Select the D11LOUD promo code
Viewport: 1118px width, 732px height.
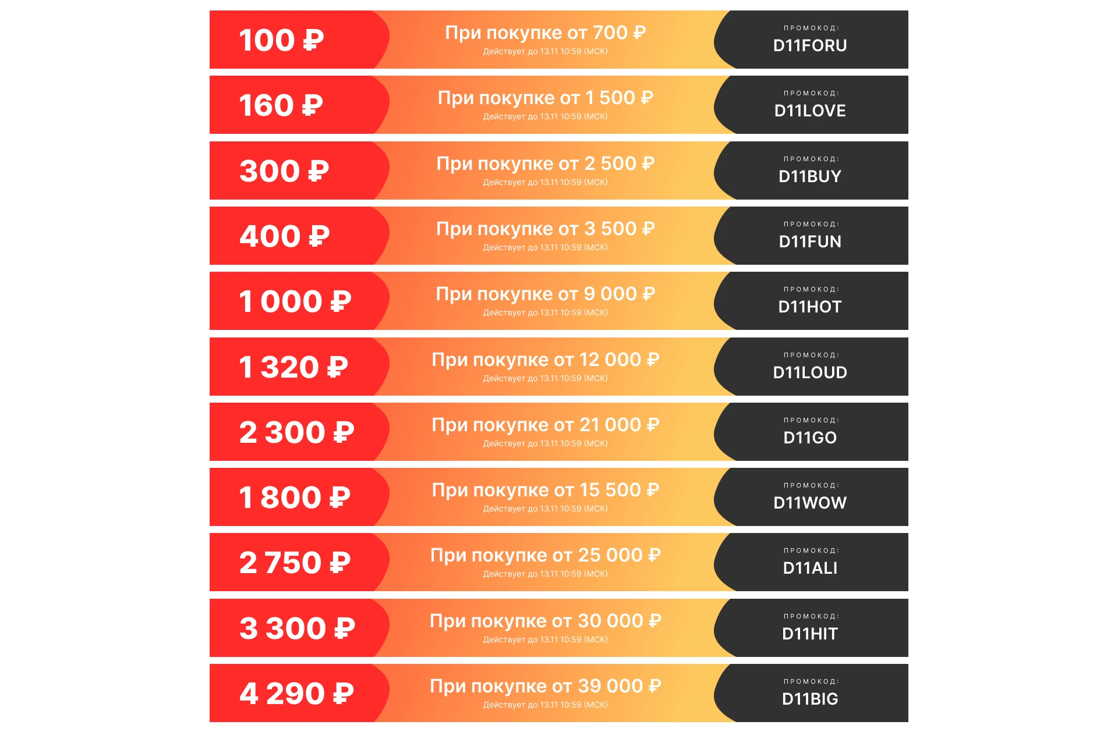(810, 372)
